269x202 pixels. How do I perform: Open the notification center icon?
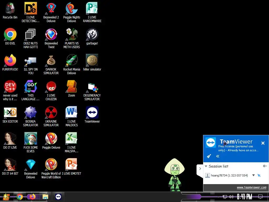pyautogui.click(x=260, y=197)
